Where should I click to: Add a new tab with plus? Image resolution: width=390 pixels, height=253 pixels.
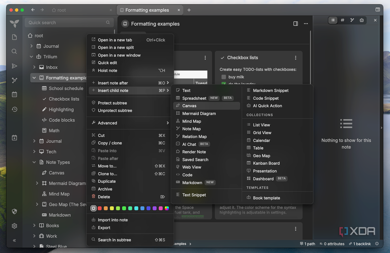coord(189,10)
